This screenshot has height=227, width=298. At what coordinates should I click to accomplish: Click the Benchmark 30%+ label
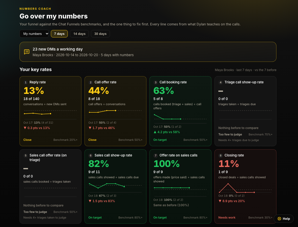pyautogui.click(x=260, y=218)
